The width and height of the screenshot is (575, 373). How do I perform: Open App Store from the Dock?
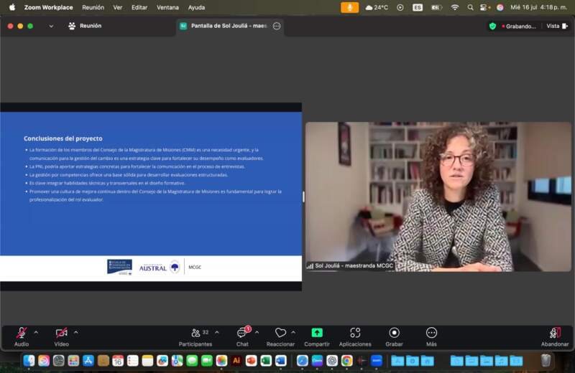pos(88,361)
